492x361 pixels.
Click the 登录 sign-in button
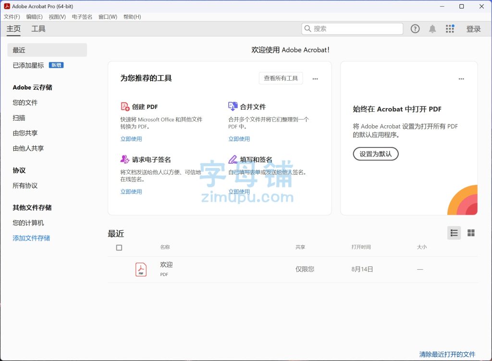click(x=473, y=29)
